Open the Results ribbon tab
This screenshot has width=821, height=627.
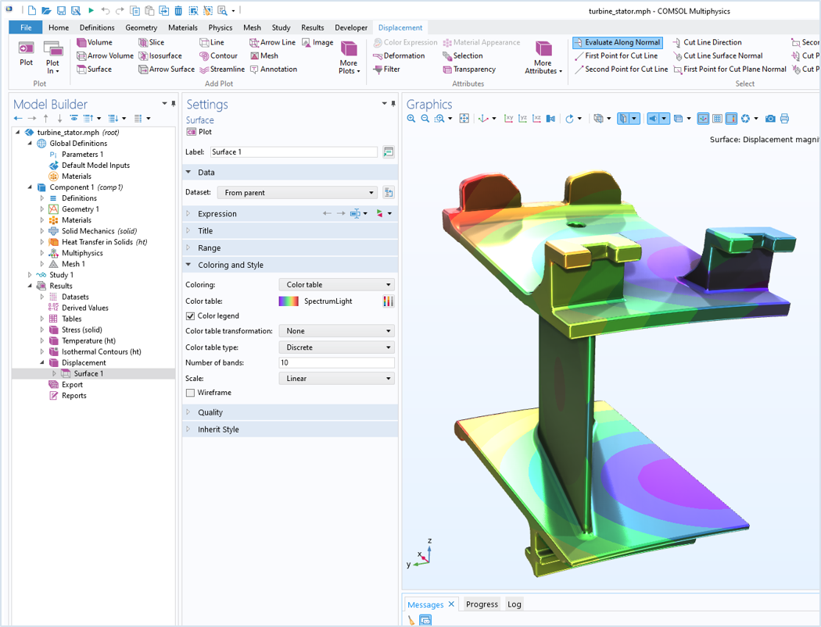[x=312, y=27]
